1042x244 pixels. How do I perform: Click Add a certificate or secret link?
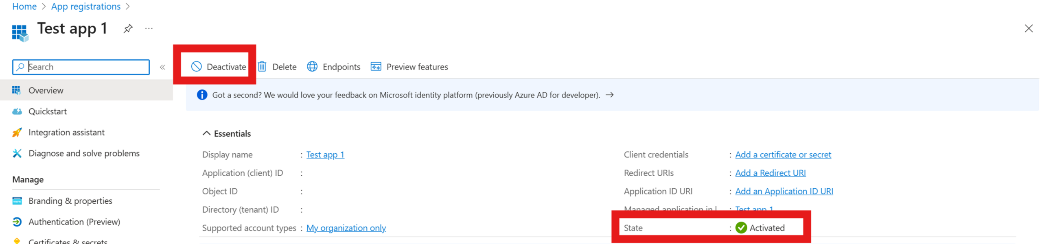click(783, 155)
